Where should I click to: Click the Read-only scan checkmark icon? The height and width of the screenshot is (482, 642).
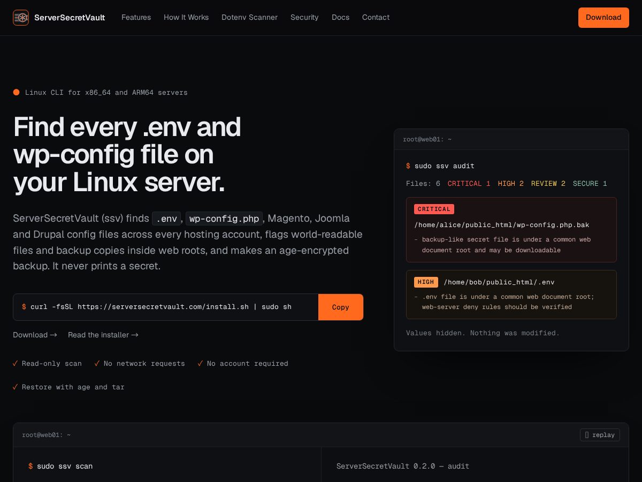[x=16, y=364]
